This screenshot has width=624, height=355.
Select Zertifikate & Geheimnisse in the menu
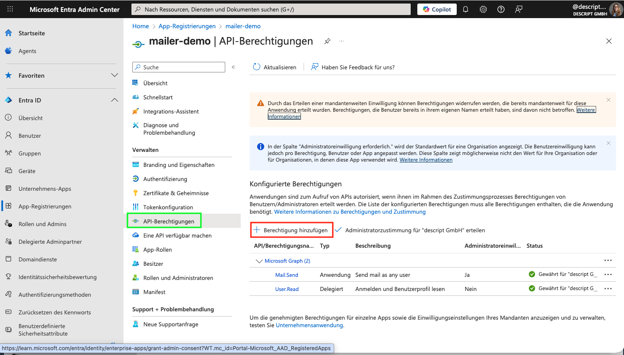(177, 193)
